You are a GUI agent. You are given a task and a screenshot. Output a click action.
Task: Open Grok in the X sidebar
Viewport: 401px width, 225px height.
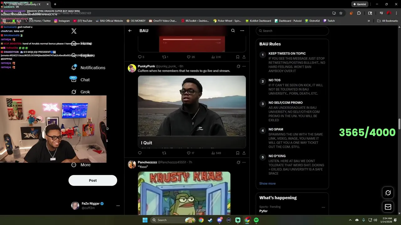[x=81, y=92]
